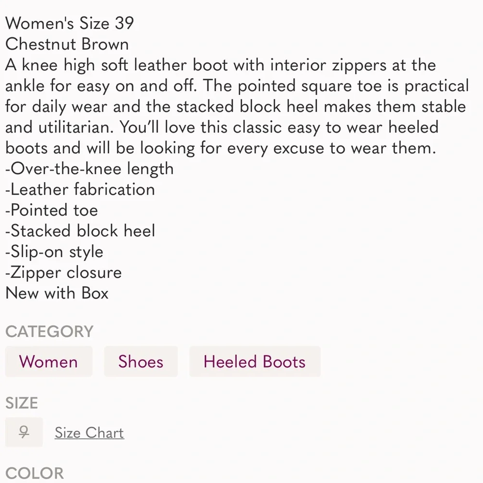Click the Women's Size 39 title
The image size is (483, 483).
(x=70, y=23)
